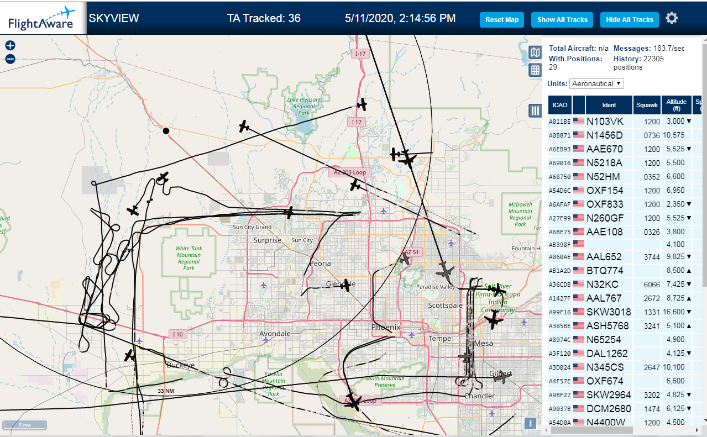Image resolution: width=707 pixels, height=437 pixels.
Task: Zoom out the map with minus icon
Action: coord(10,59)
